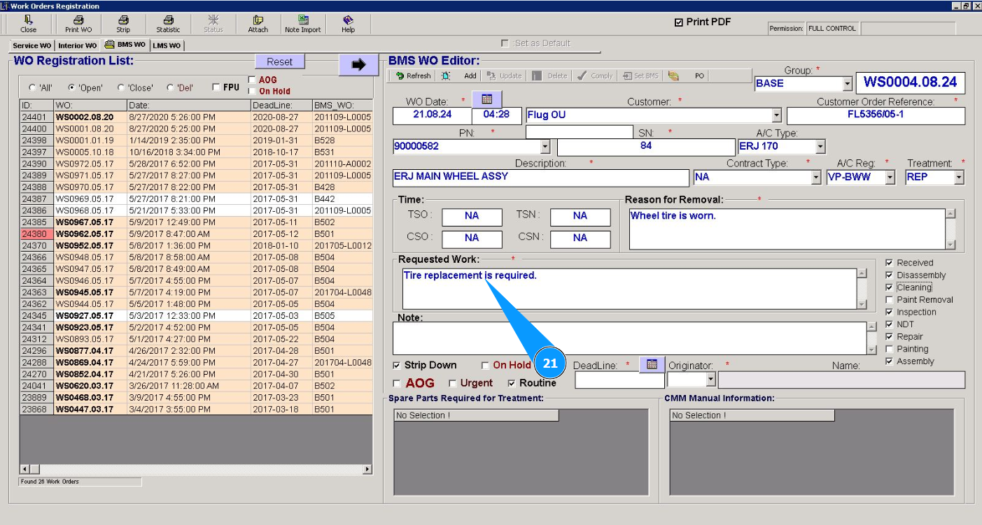The image size is (982, 525).
Task: Open the WO Date calendar picker
Action: 487,99
